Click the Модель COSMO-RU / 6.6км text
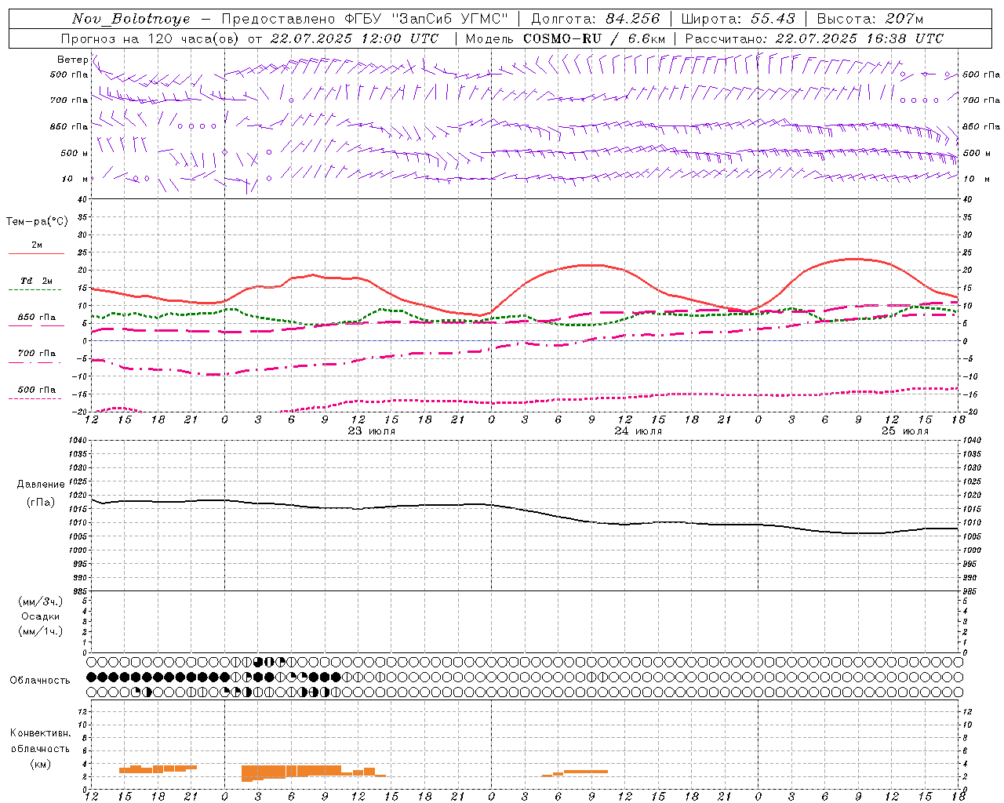Screen dimensions: 1004x803 click(x=566, y=38)
